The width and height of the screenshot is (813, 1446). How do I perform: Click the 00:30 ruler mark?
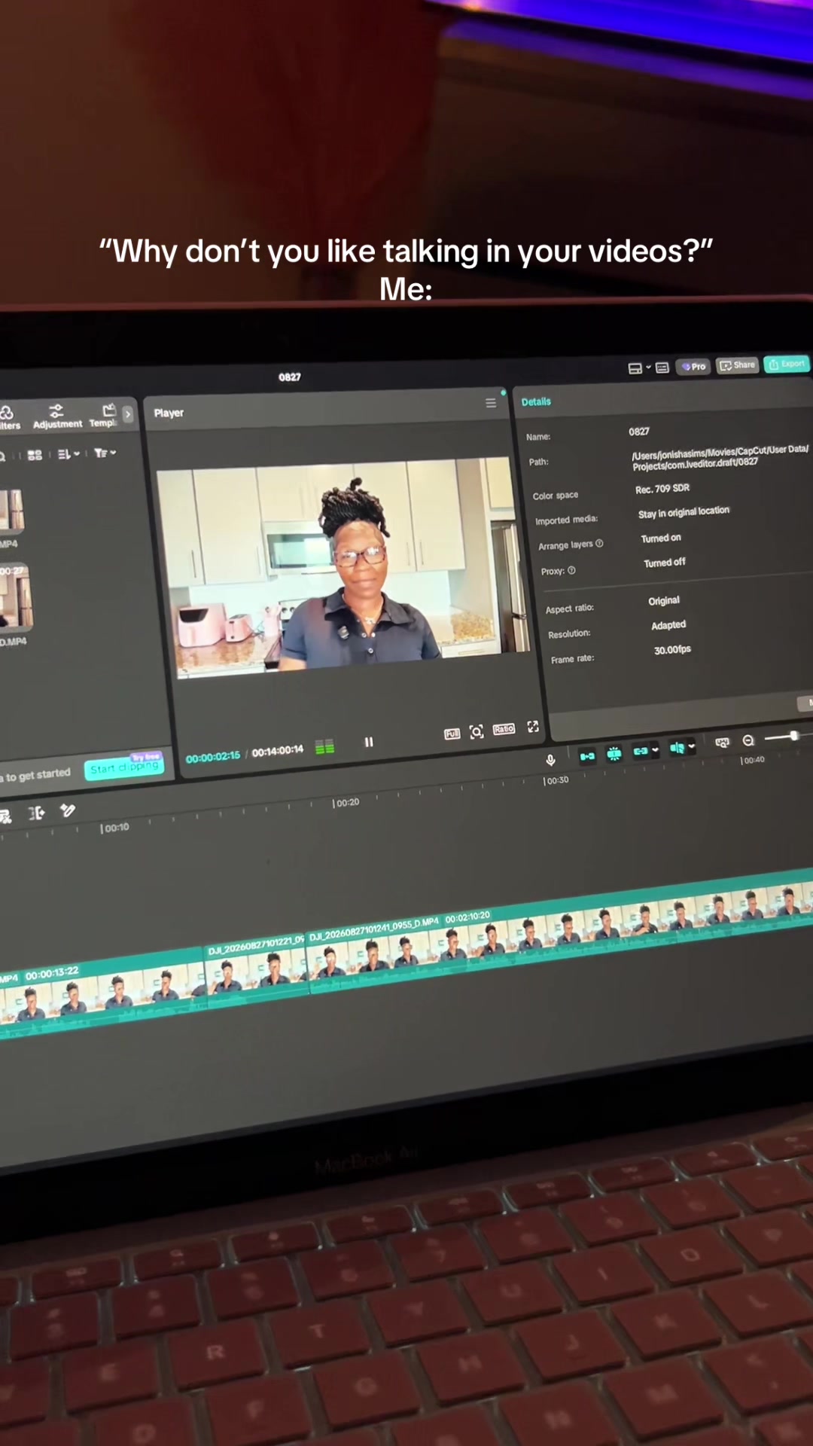(556, 780)
